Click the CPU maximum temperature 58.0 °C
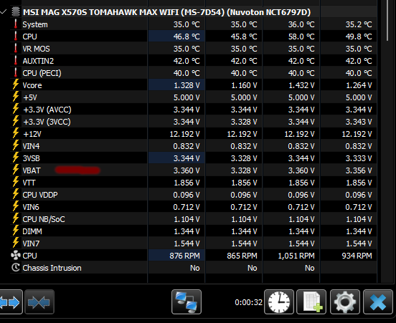This screenshot has width=396, height=323. [301, 37]
